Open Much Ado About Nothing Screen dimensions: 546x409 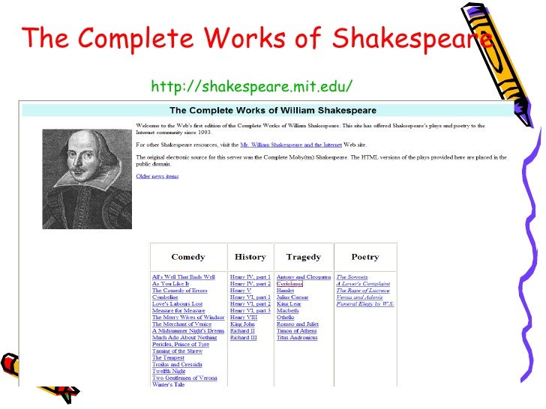(x=184, y=337)
